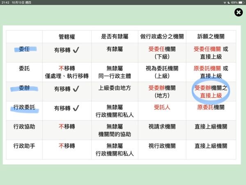Screen dimensions: 246x185
Task: Click the checkmark in the 委辦 row
Action: pyautogui.click(x=75, y=88)
